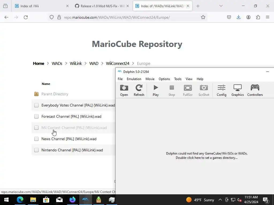Download Everybody Votes Channel [PAL] wad
Screen dimensions: 274x205
coord(78,105)
